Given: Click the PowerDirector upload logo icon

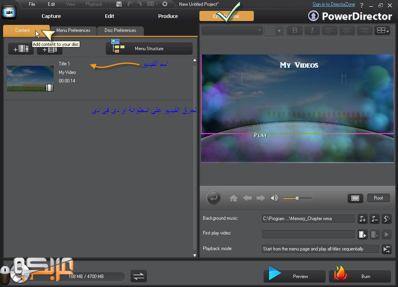Looking at the screenshot, I should coord(313,16).
